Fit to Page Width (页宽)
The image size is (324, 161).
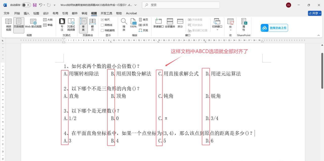(x=144, y=30)
